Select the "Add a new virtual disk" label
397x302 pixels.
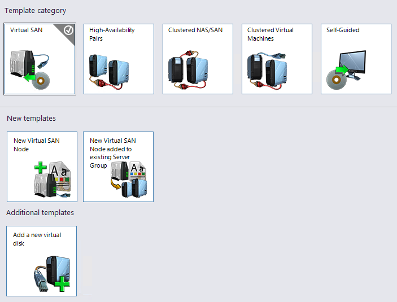coord(37,239)
